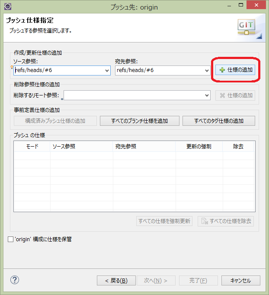269x295 pixels.
Task: Click the Eclipse icon in title bar
Action: 8,7
